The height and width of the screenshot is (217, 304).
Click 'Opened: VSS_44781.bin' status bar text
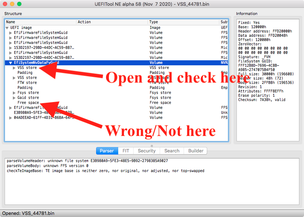(x=28, y=213)
